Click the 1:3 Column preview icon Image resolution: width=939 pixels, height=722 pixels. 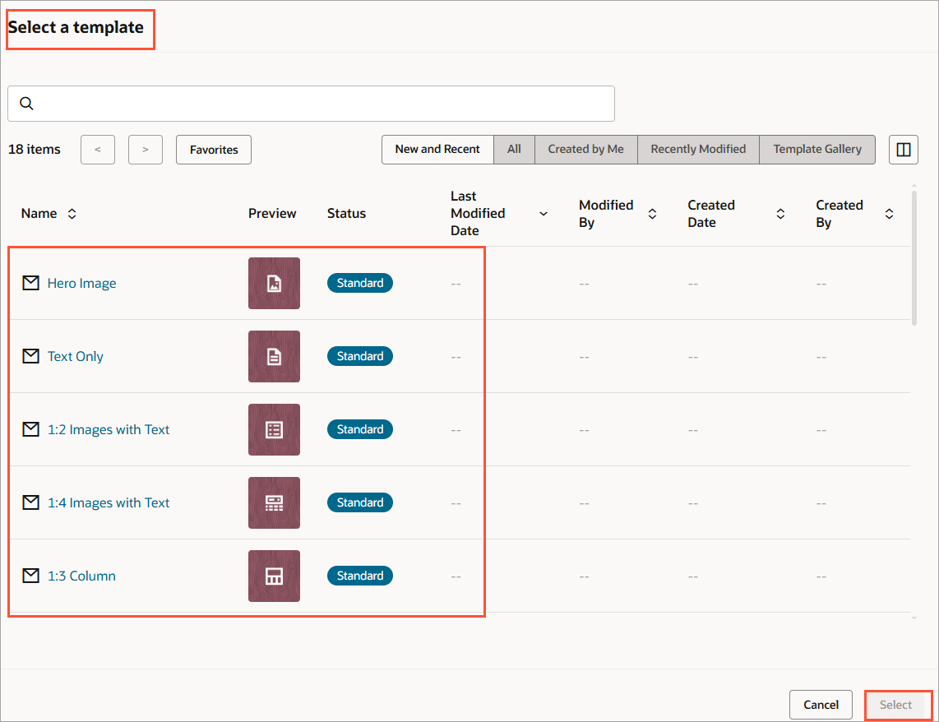pos(274,576)
